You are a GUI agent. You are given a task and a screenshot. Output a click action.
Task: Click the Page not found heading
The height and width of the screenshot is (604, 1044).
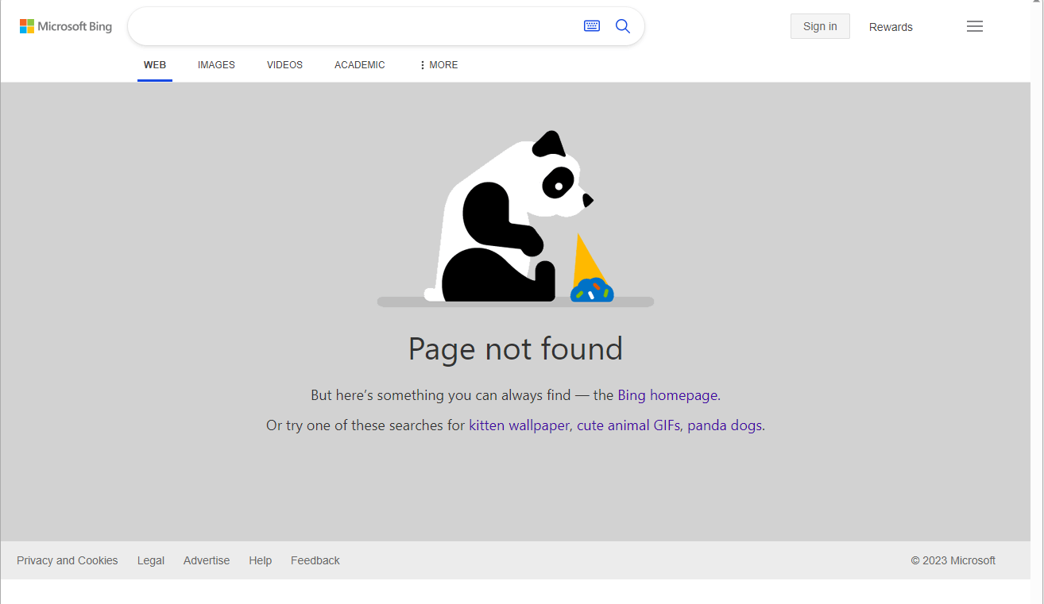pyautogui.click(x=516, y=348)
